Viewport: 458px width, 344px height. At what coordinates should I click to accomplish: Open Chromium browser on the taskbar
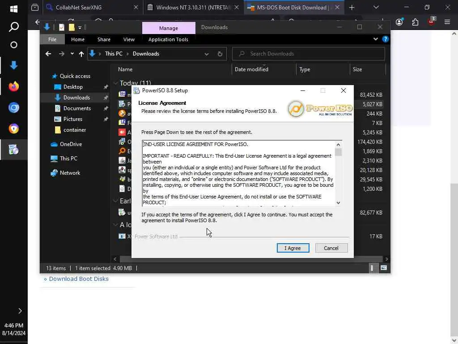(x=14, y=107)
